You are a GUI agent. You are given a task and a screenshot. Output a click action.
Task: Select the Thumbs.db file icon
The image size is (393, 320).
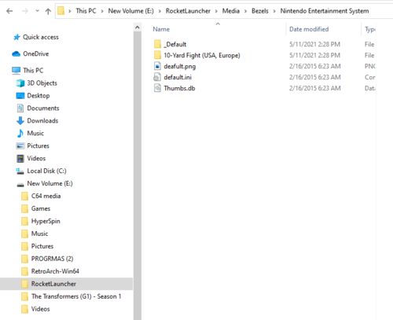click(x=157, y=88)
